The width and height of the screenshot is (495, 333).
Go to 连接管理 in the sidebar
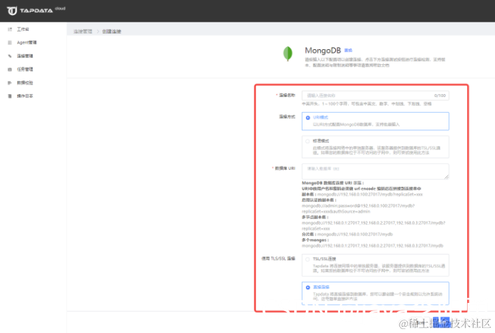[x=25, y=56]
